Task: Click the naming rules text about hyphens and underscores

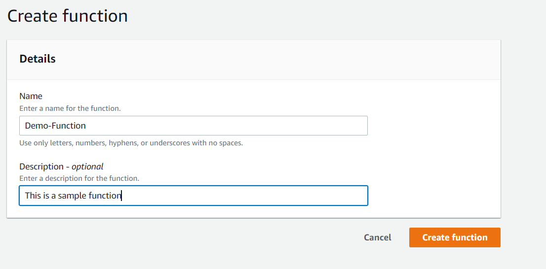Action: [x=131, y=143]
